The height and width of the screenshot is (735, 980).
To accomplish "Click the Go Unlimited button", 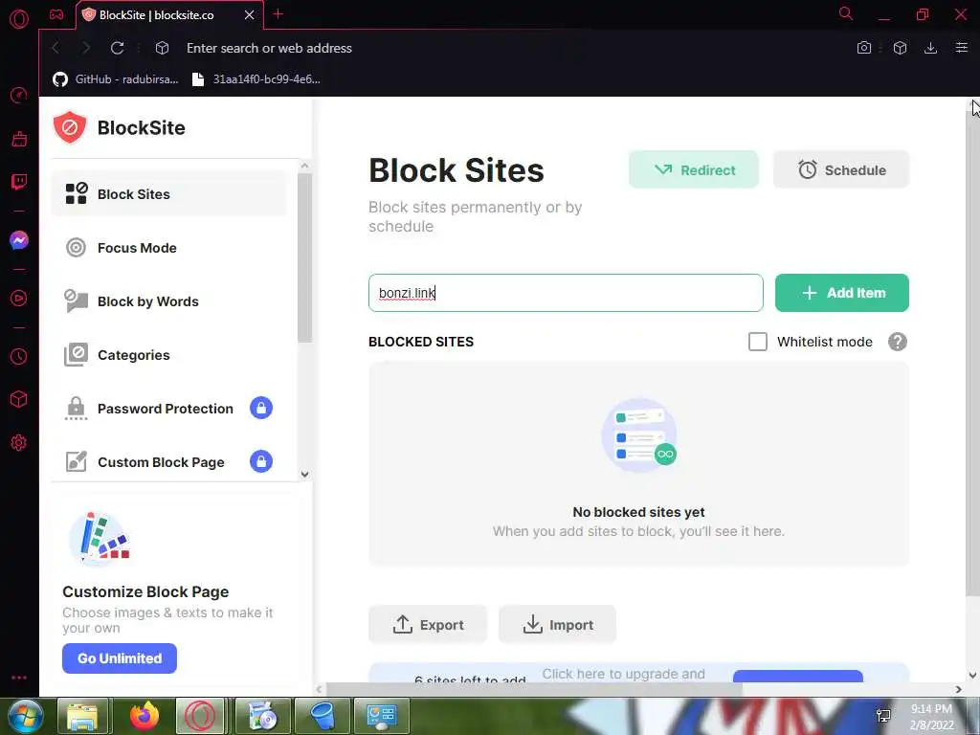I will pos(120,658).
